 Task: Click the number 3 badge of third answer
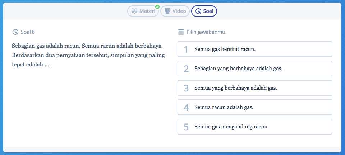tap(186, 88)
